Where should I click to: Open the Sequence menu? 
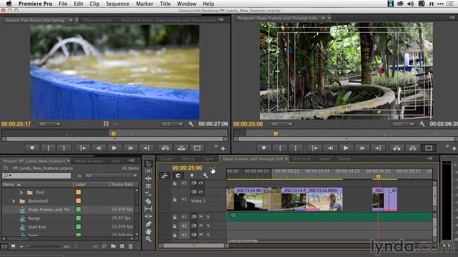(x=117, y=4)
